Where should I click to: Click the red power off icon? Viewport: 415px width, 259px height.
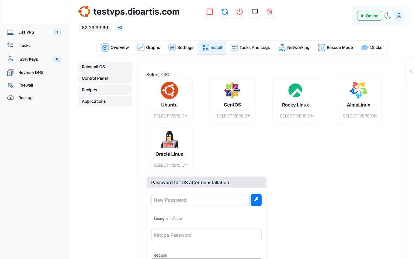point(240,12)
